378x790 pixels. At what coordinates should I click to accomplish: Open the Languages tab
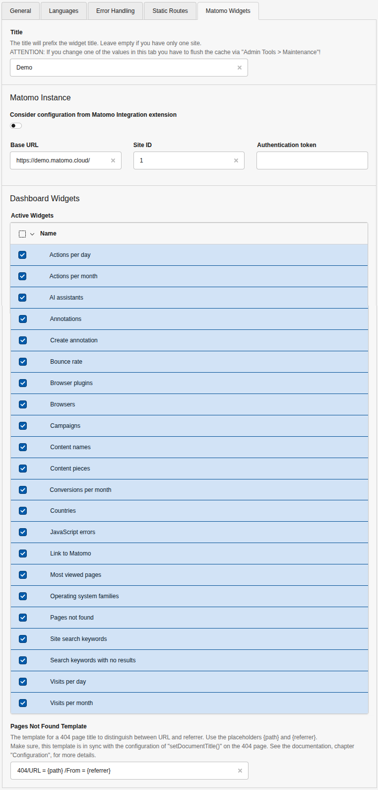click(63, 11)
